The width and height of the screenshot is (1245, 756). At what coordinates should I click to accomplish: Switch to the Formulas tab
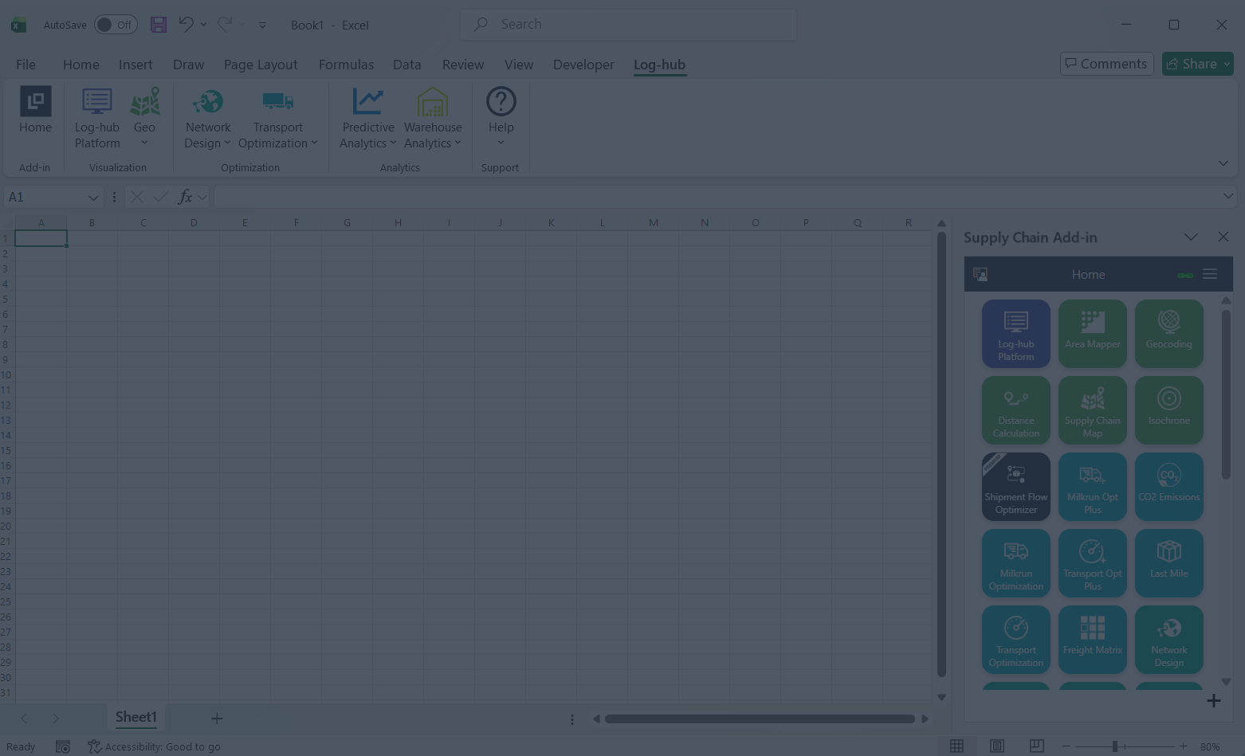coord(346,65)
